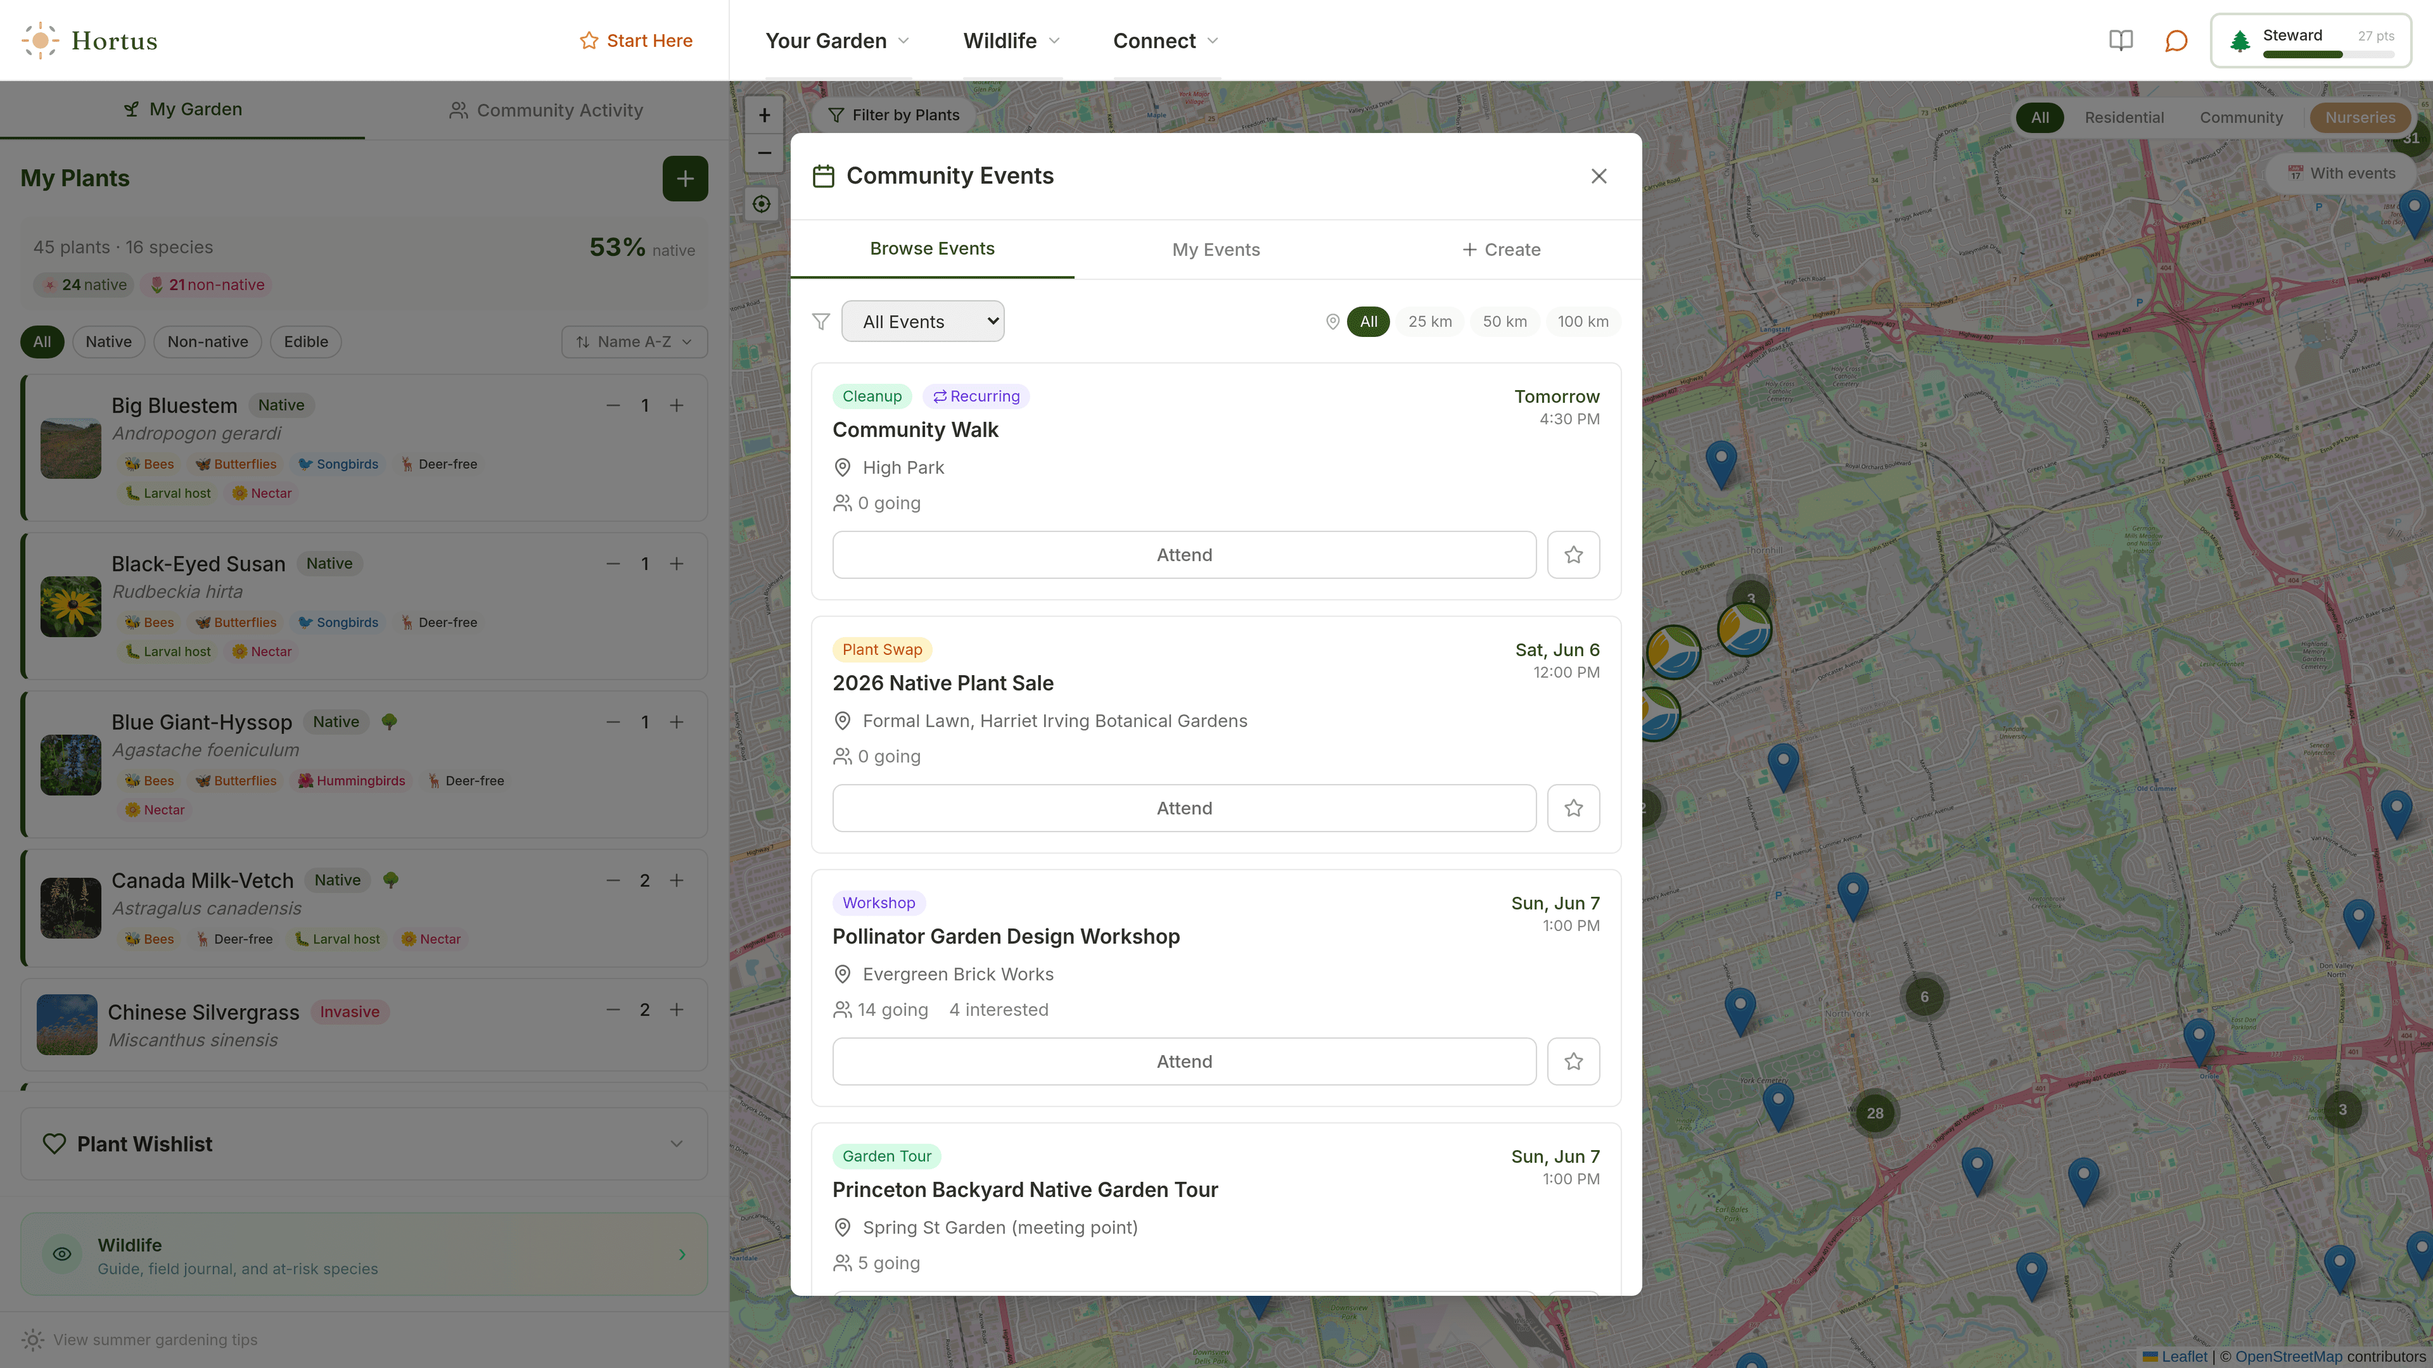
Task: Star the Pollinator Garden Design Workshop event
Action: point(1573,1061)
